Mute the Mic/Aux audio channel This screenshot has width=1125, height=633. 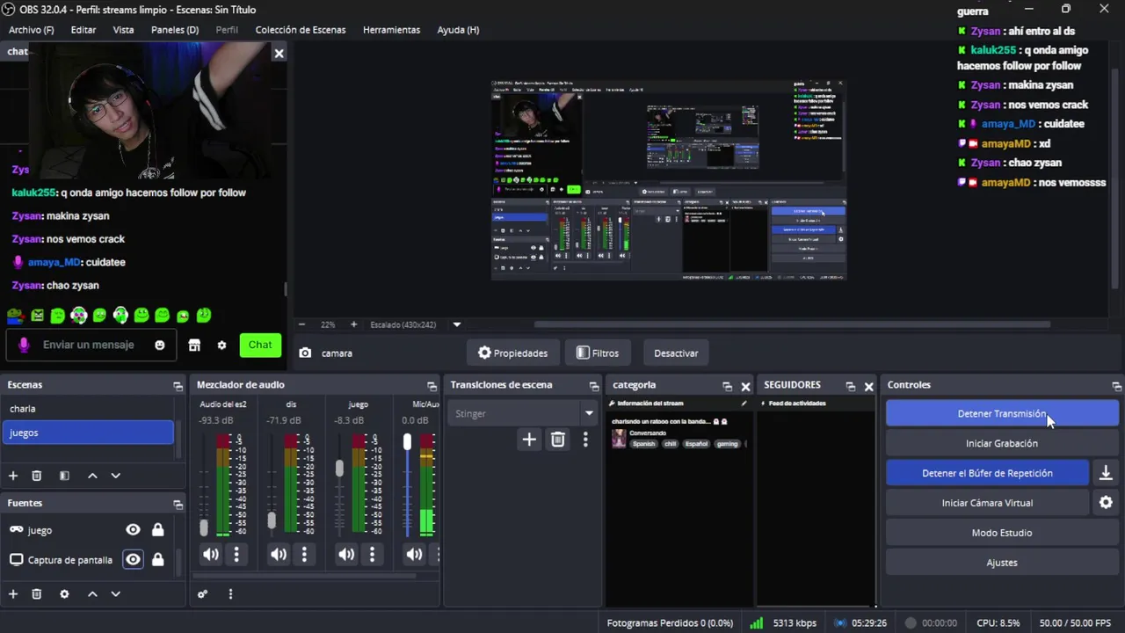[x=414, y=554]
